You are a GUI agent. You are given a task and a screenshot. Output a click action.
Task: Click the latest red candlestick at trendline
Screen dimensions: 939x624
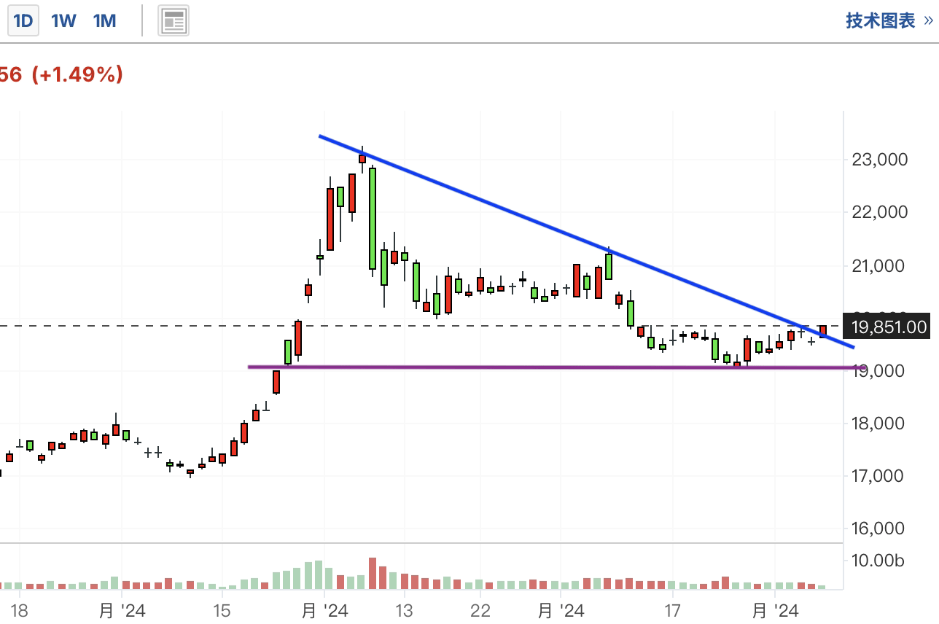click(823, 332)
